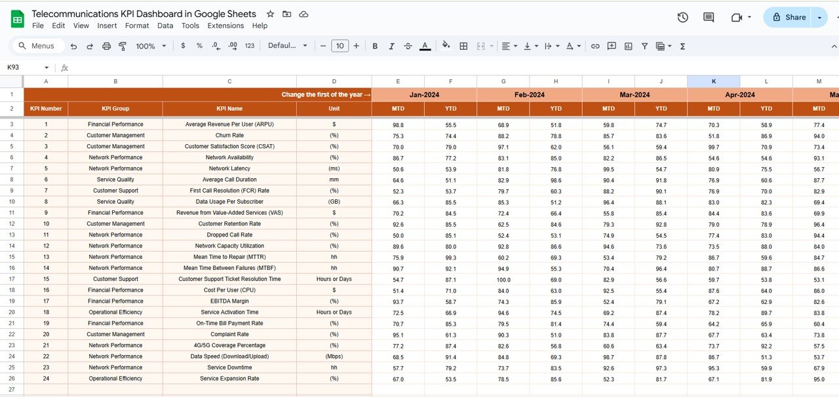Click the font size field

(340, 46)
